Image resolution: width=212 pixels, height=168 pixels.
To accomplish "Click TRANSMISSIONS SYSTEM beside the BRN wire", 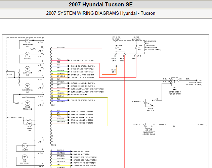I will [x=82, y=114].
